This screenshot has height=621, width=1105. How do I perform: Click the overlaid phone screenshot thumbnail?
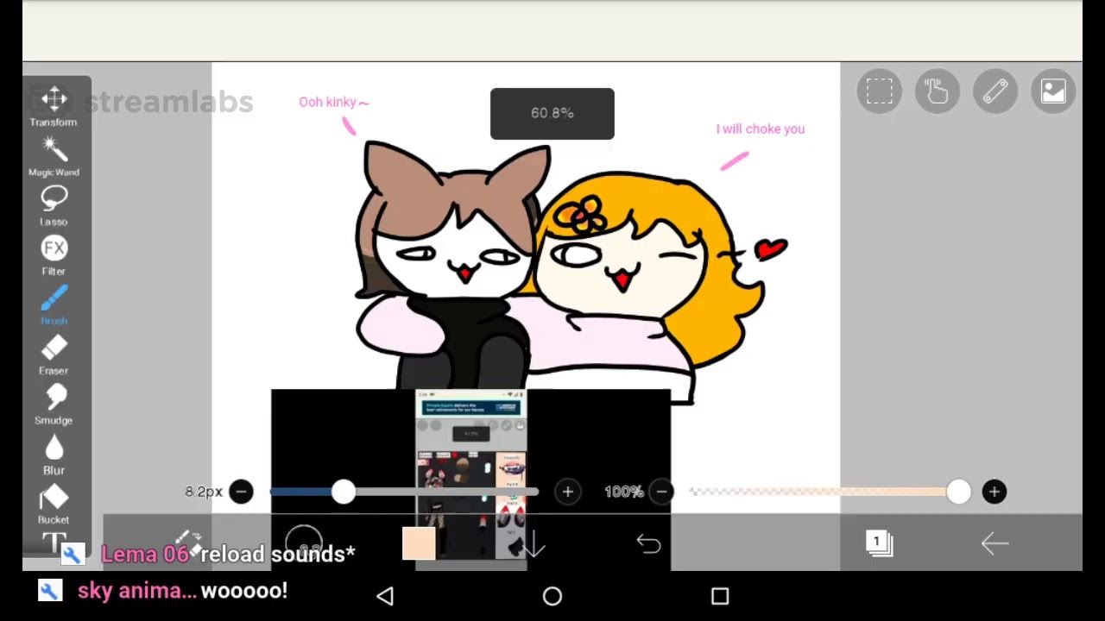(471, 480)
